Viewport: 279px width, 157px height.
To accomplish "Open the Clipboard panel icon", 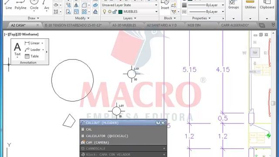I will point(267,5).
